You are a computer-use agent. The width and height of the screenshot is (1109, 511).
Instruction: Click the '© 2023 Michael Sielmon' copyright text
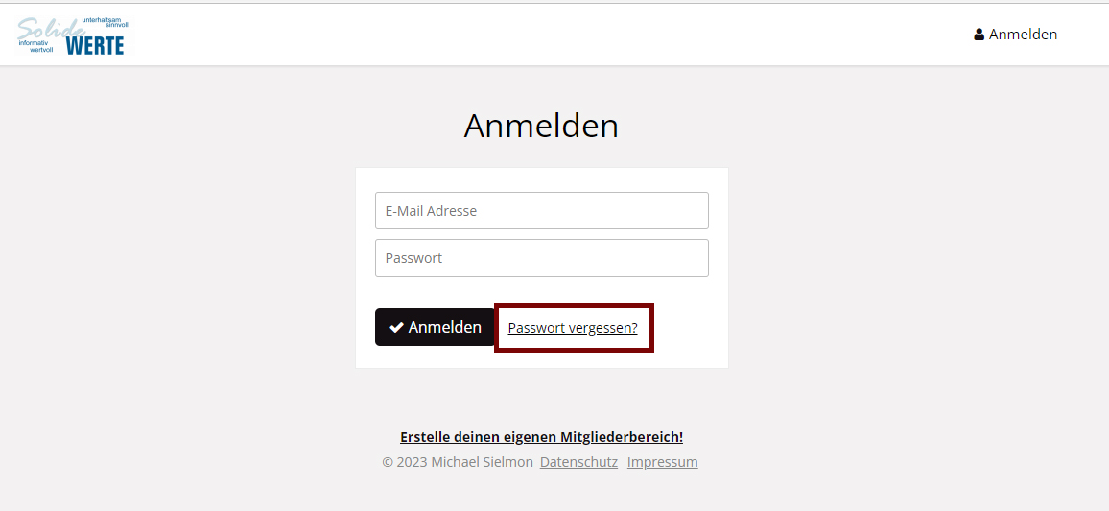pyautogui.click(x=457, y=462)
